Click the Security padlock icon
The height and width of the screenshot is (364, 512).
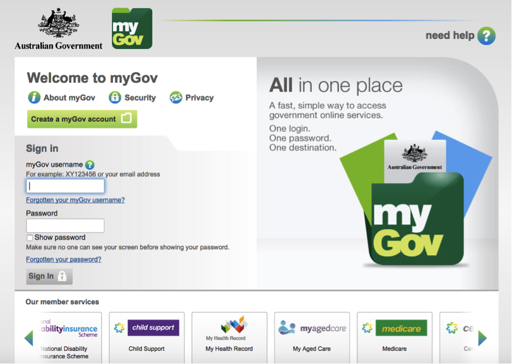click(x=115, y=97)
